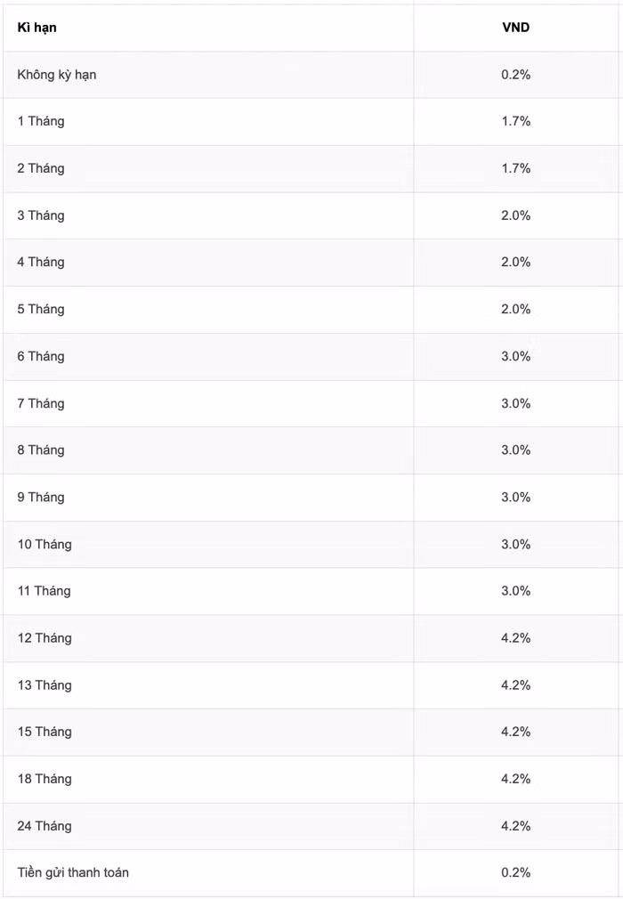The height and width of the screenshot is (899, 623).
Task: Click the 4.2% rate for 12 Tháng
Action: pos(515,638)
